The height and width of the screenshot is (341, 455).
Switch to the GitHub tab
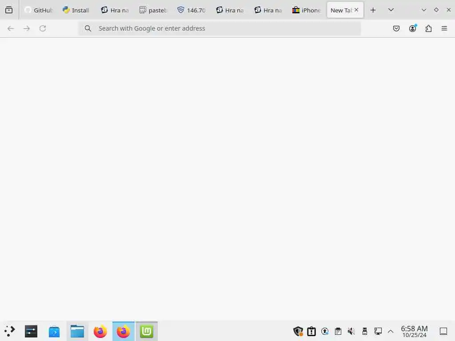(x=39, y=10)
